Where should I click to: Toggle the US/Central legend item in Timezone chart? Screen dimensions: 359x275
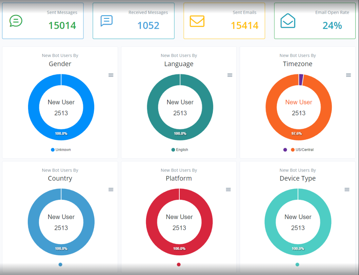pyautogui.click(x=302, y=150)
